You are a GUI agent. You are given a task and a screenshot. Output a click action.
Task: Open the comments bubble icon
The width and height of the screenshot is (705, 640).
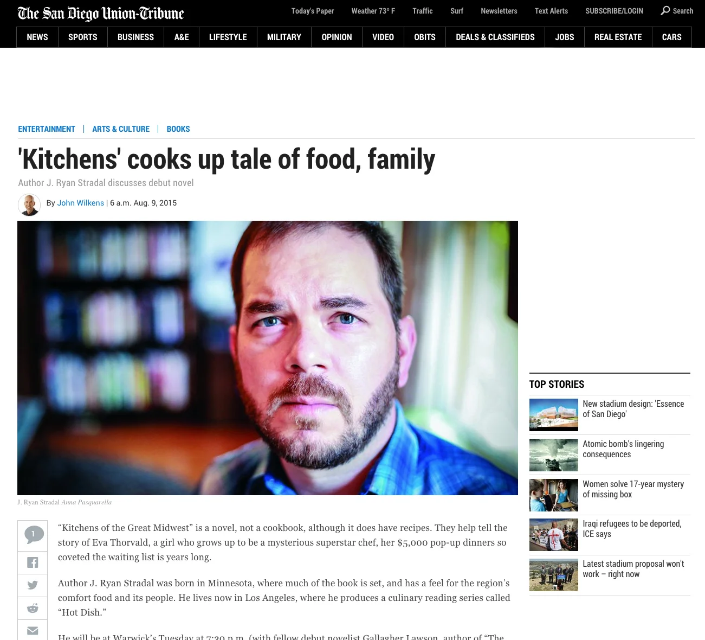33,535
